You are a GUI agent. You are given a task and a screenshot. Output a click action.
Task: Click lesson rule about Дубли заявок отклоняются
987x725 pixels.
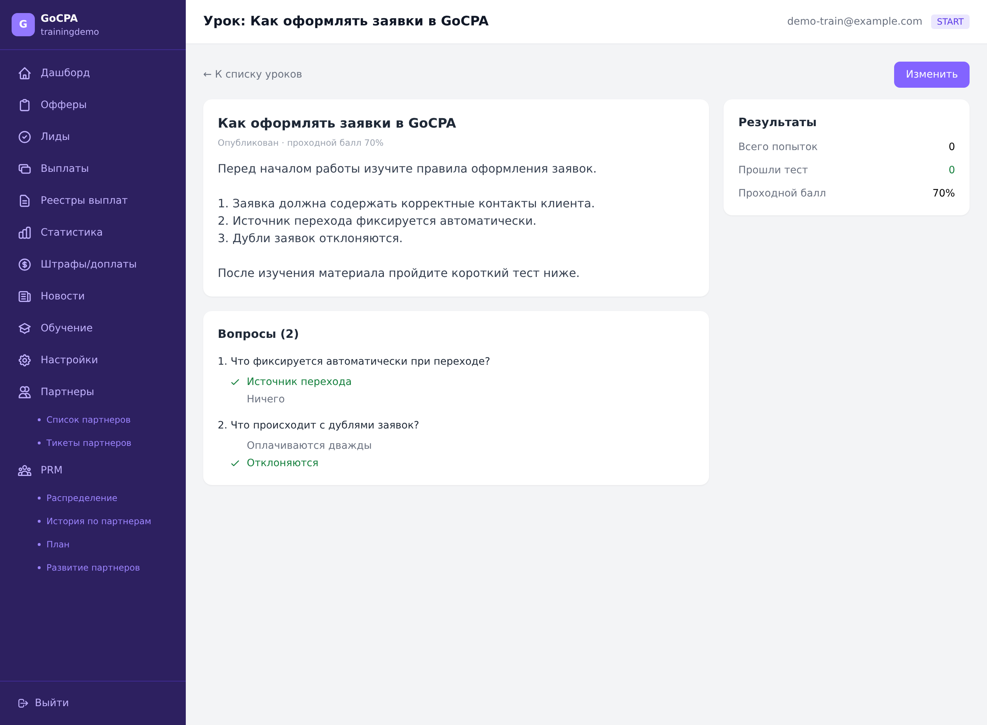pos(310,239)
